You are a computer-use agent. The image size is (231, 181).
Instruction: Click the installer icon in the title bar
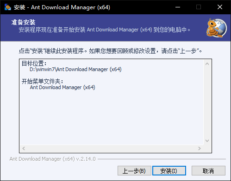click(x=7, y=7)
